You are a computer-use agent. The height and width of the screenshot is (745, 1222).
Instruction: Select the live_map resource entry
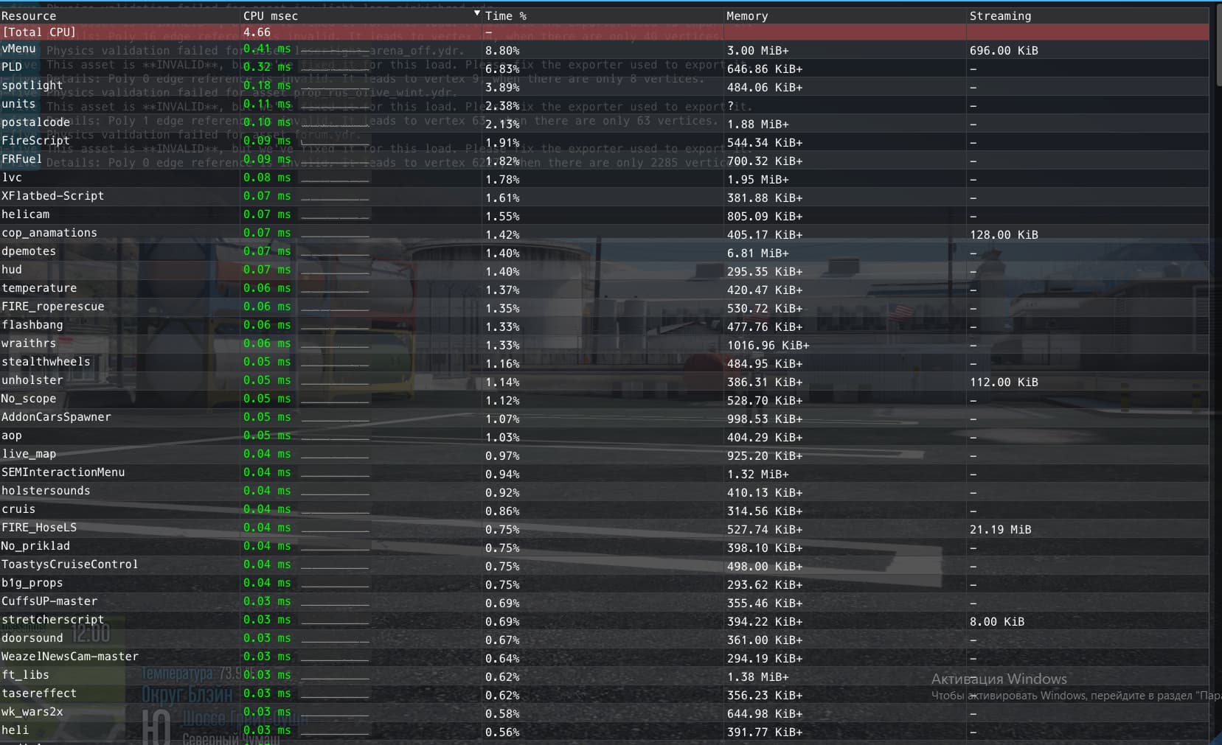[x=29, y=453]
